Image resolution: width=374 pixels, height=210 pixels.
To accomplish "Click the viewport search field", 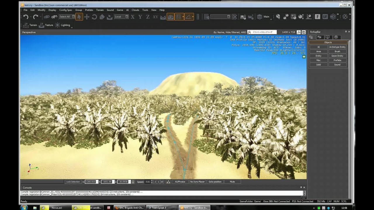I will [x=262, y=32].
